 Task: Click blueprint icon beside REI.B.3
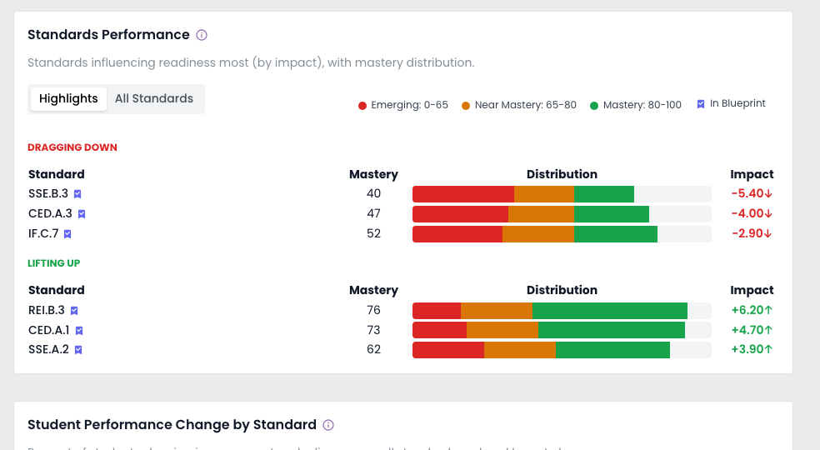click(x=74, y=311)
